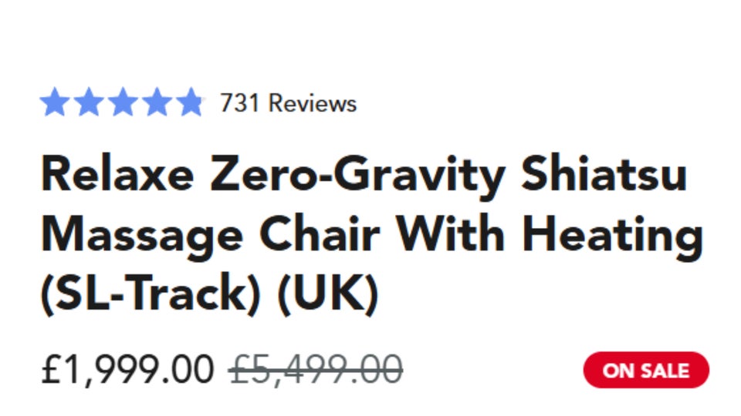This screenshot has width=741, height=416.
Task: Click the fourth blue rating star
Action: pos(155,102)
